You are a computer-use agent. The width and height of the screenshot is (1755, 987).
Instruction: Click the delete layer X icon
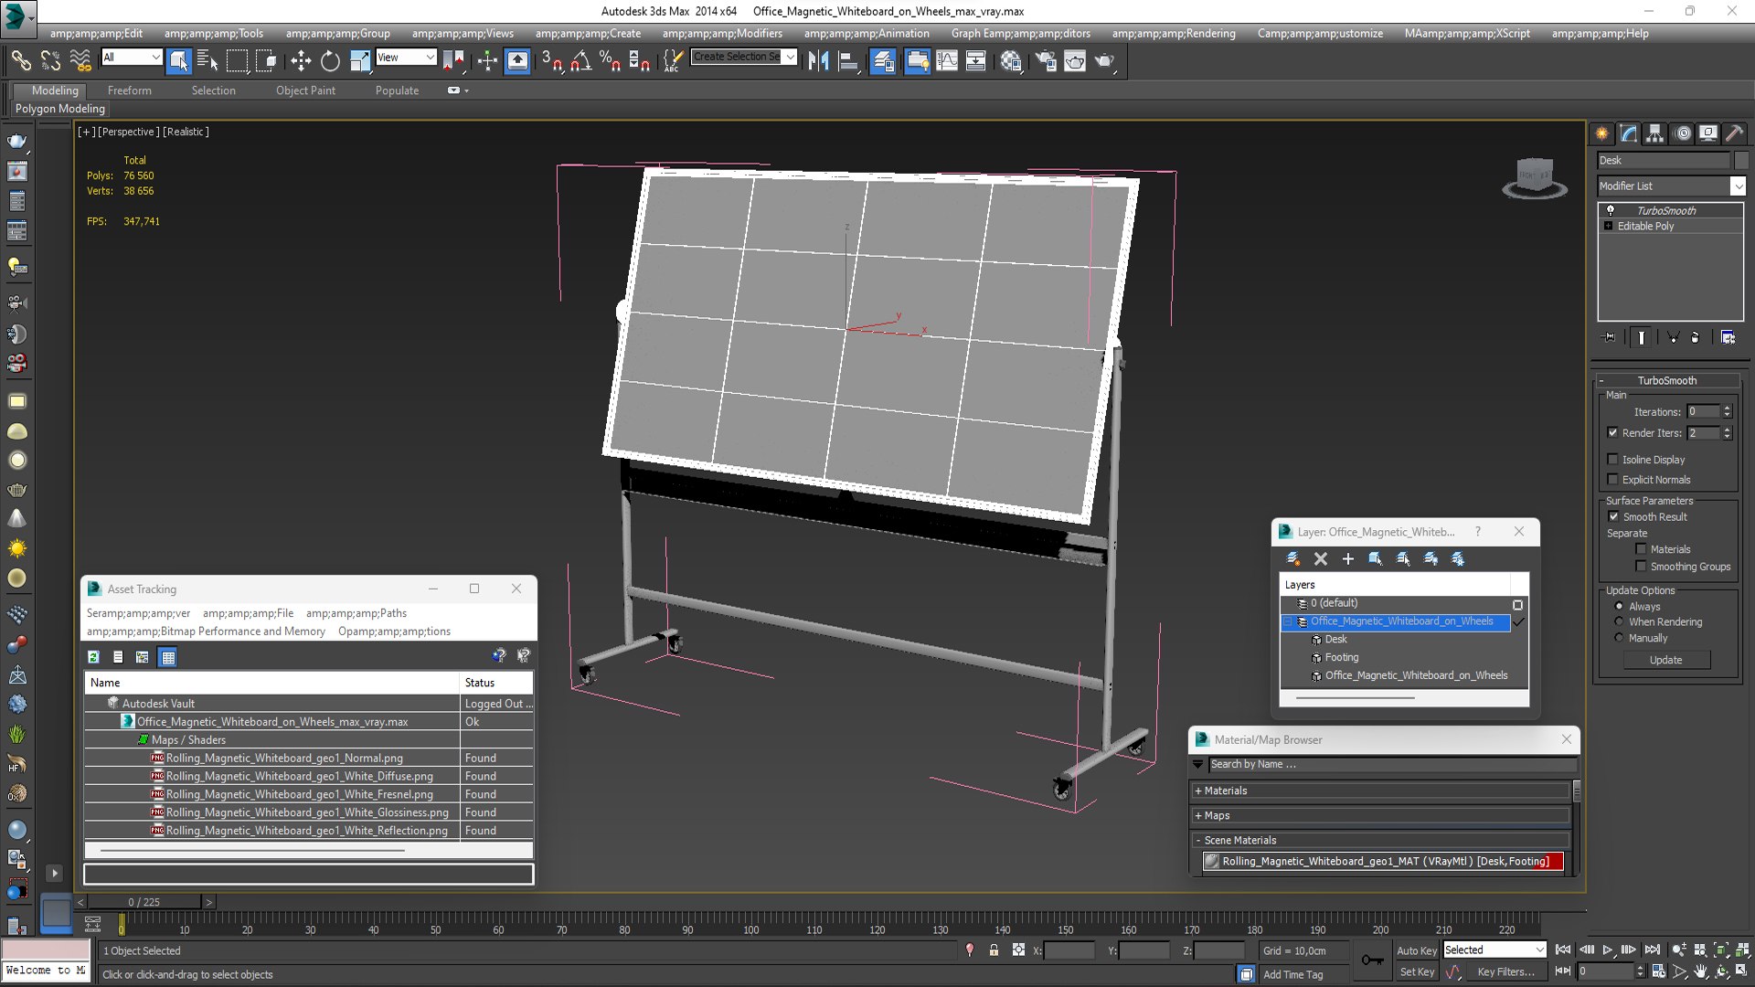click(1320, 558)
